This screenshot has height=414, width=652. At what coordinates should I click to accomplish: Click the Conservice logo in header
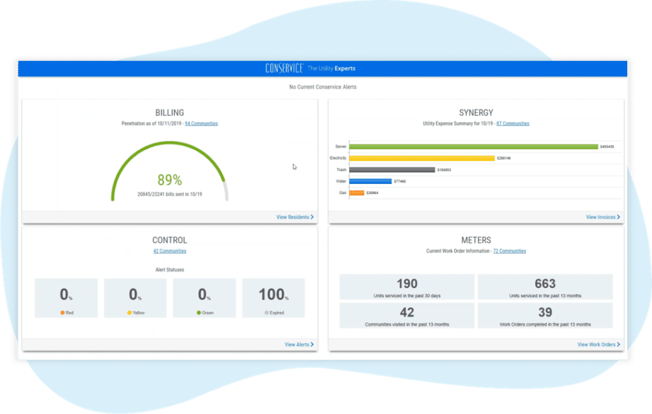coord(284,68)
